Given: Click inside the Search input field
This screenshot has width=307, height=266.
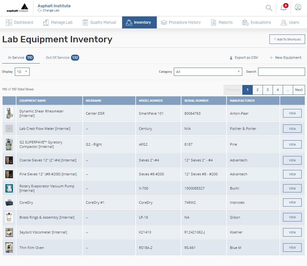Looking at the screenshot, I should pyautogui.click(x=281, y=72).
